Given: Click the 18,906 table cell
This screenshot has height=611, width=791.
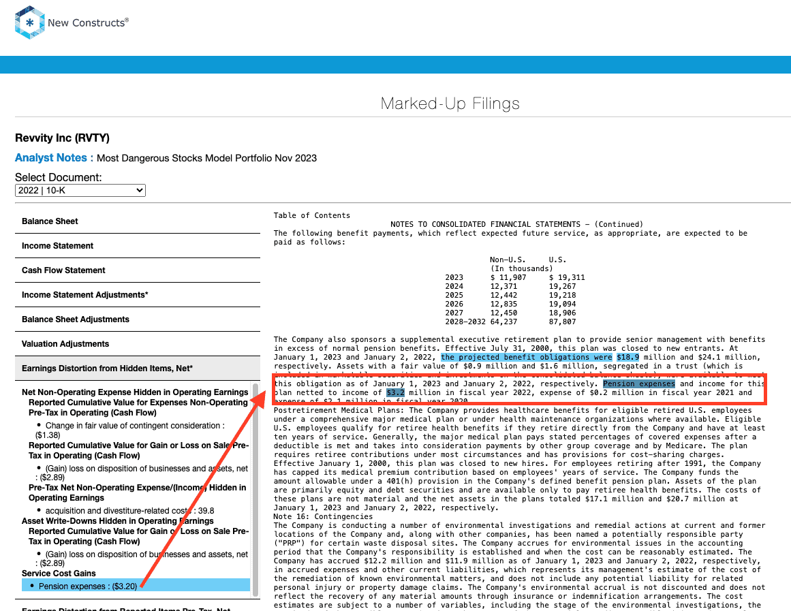Looking at the screenshot, I should click(563, 313).
